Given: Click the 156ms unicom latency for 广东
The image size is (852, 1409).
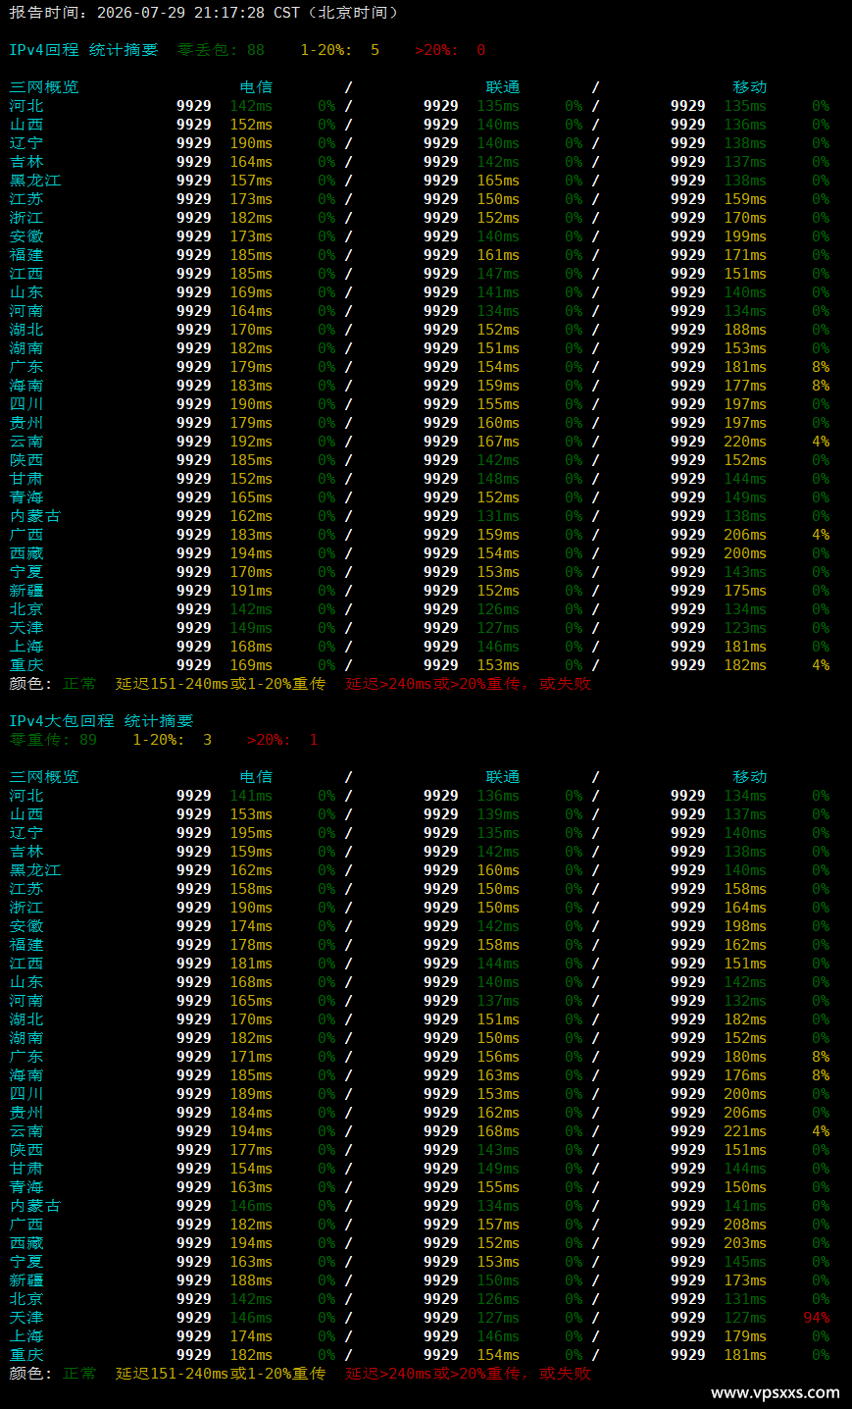Looking at the screenshot, I should (x=498, y=1057).
